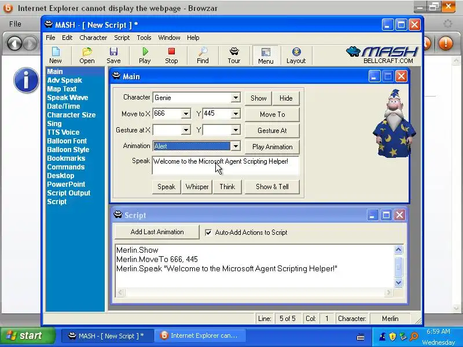Viewport: 463px width, 347px height.
Task: Open Script Output in the sidebar
Action: 68,193
